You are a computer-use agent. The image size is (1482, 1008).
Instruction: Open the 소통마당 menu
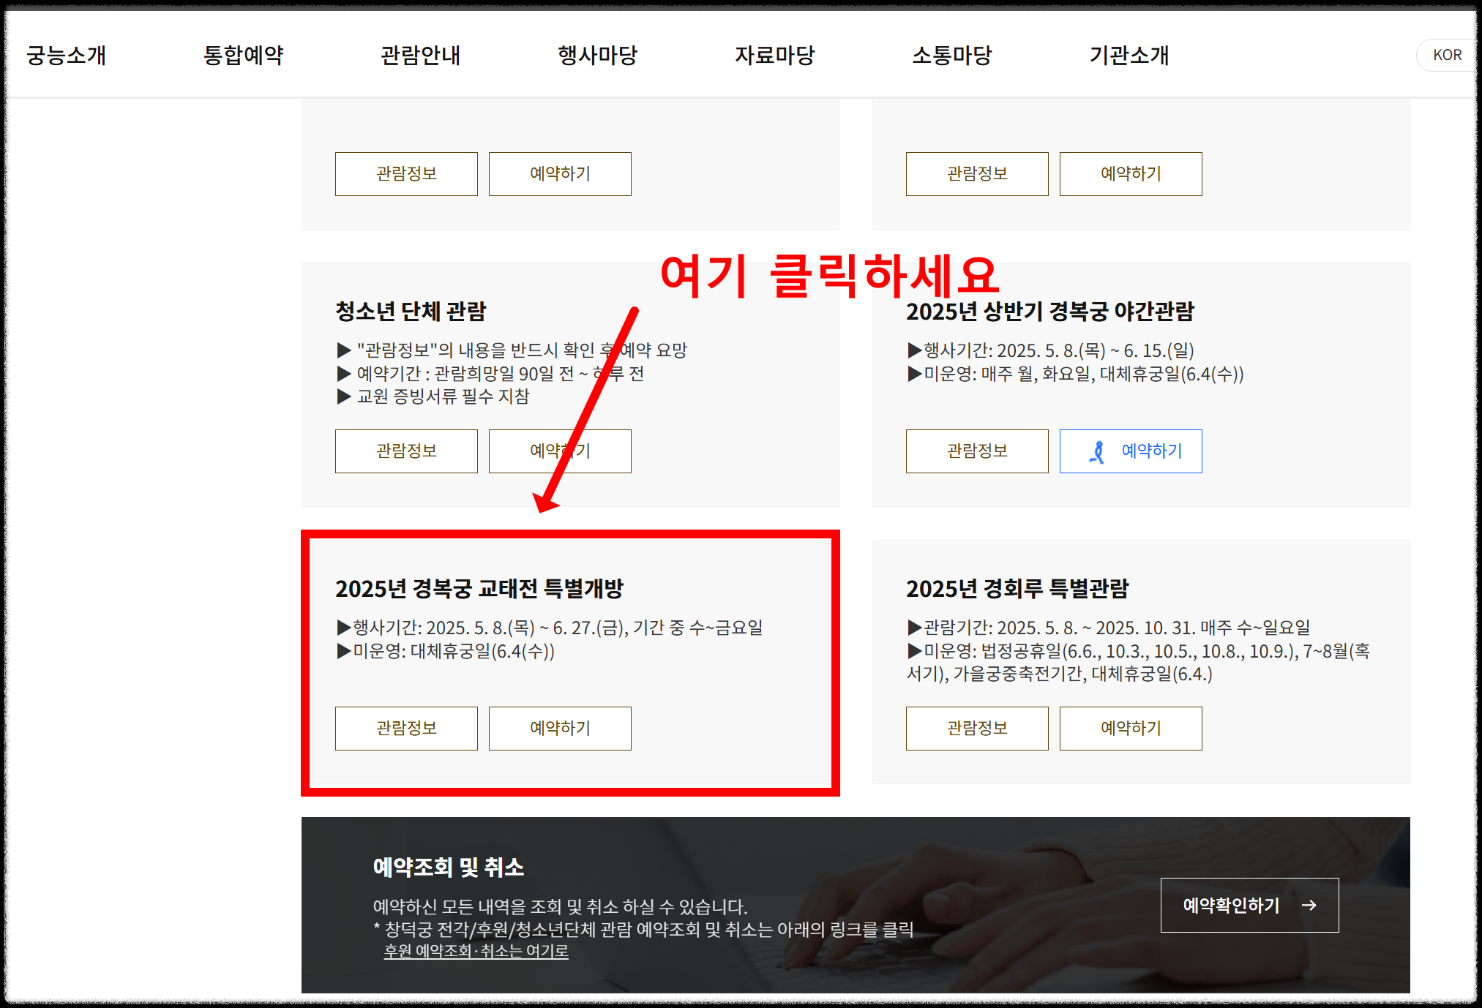(x=952, y=55)
